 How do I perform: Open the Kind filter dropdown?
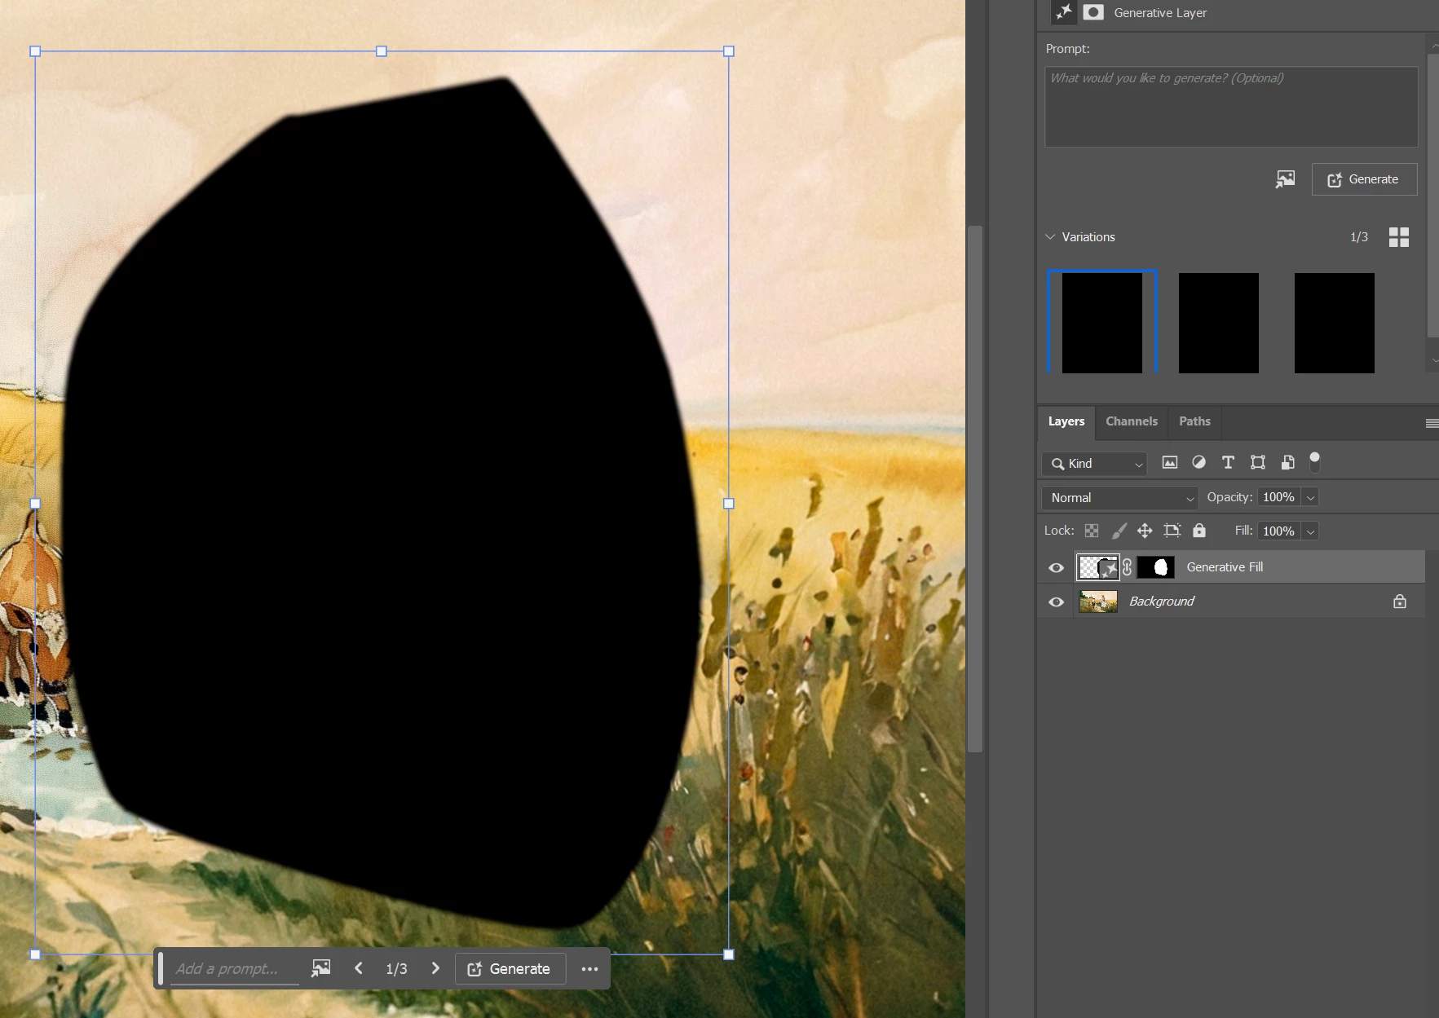pos(1094,464)
